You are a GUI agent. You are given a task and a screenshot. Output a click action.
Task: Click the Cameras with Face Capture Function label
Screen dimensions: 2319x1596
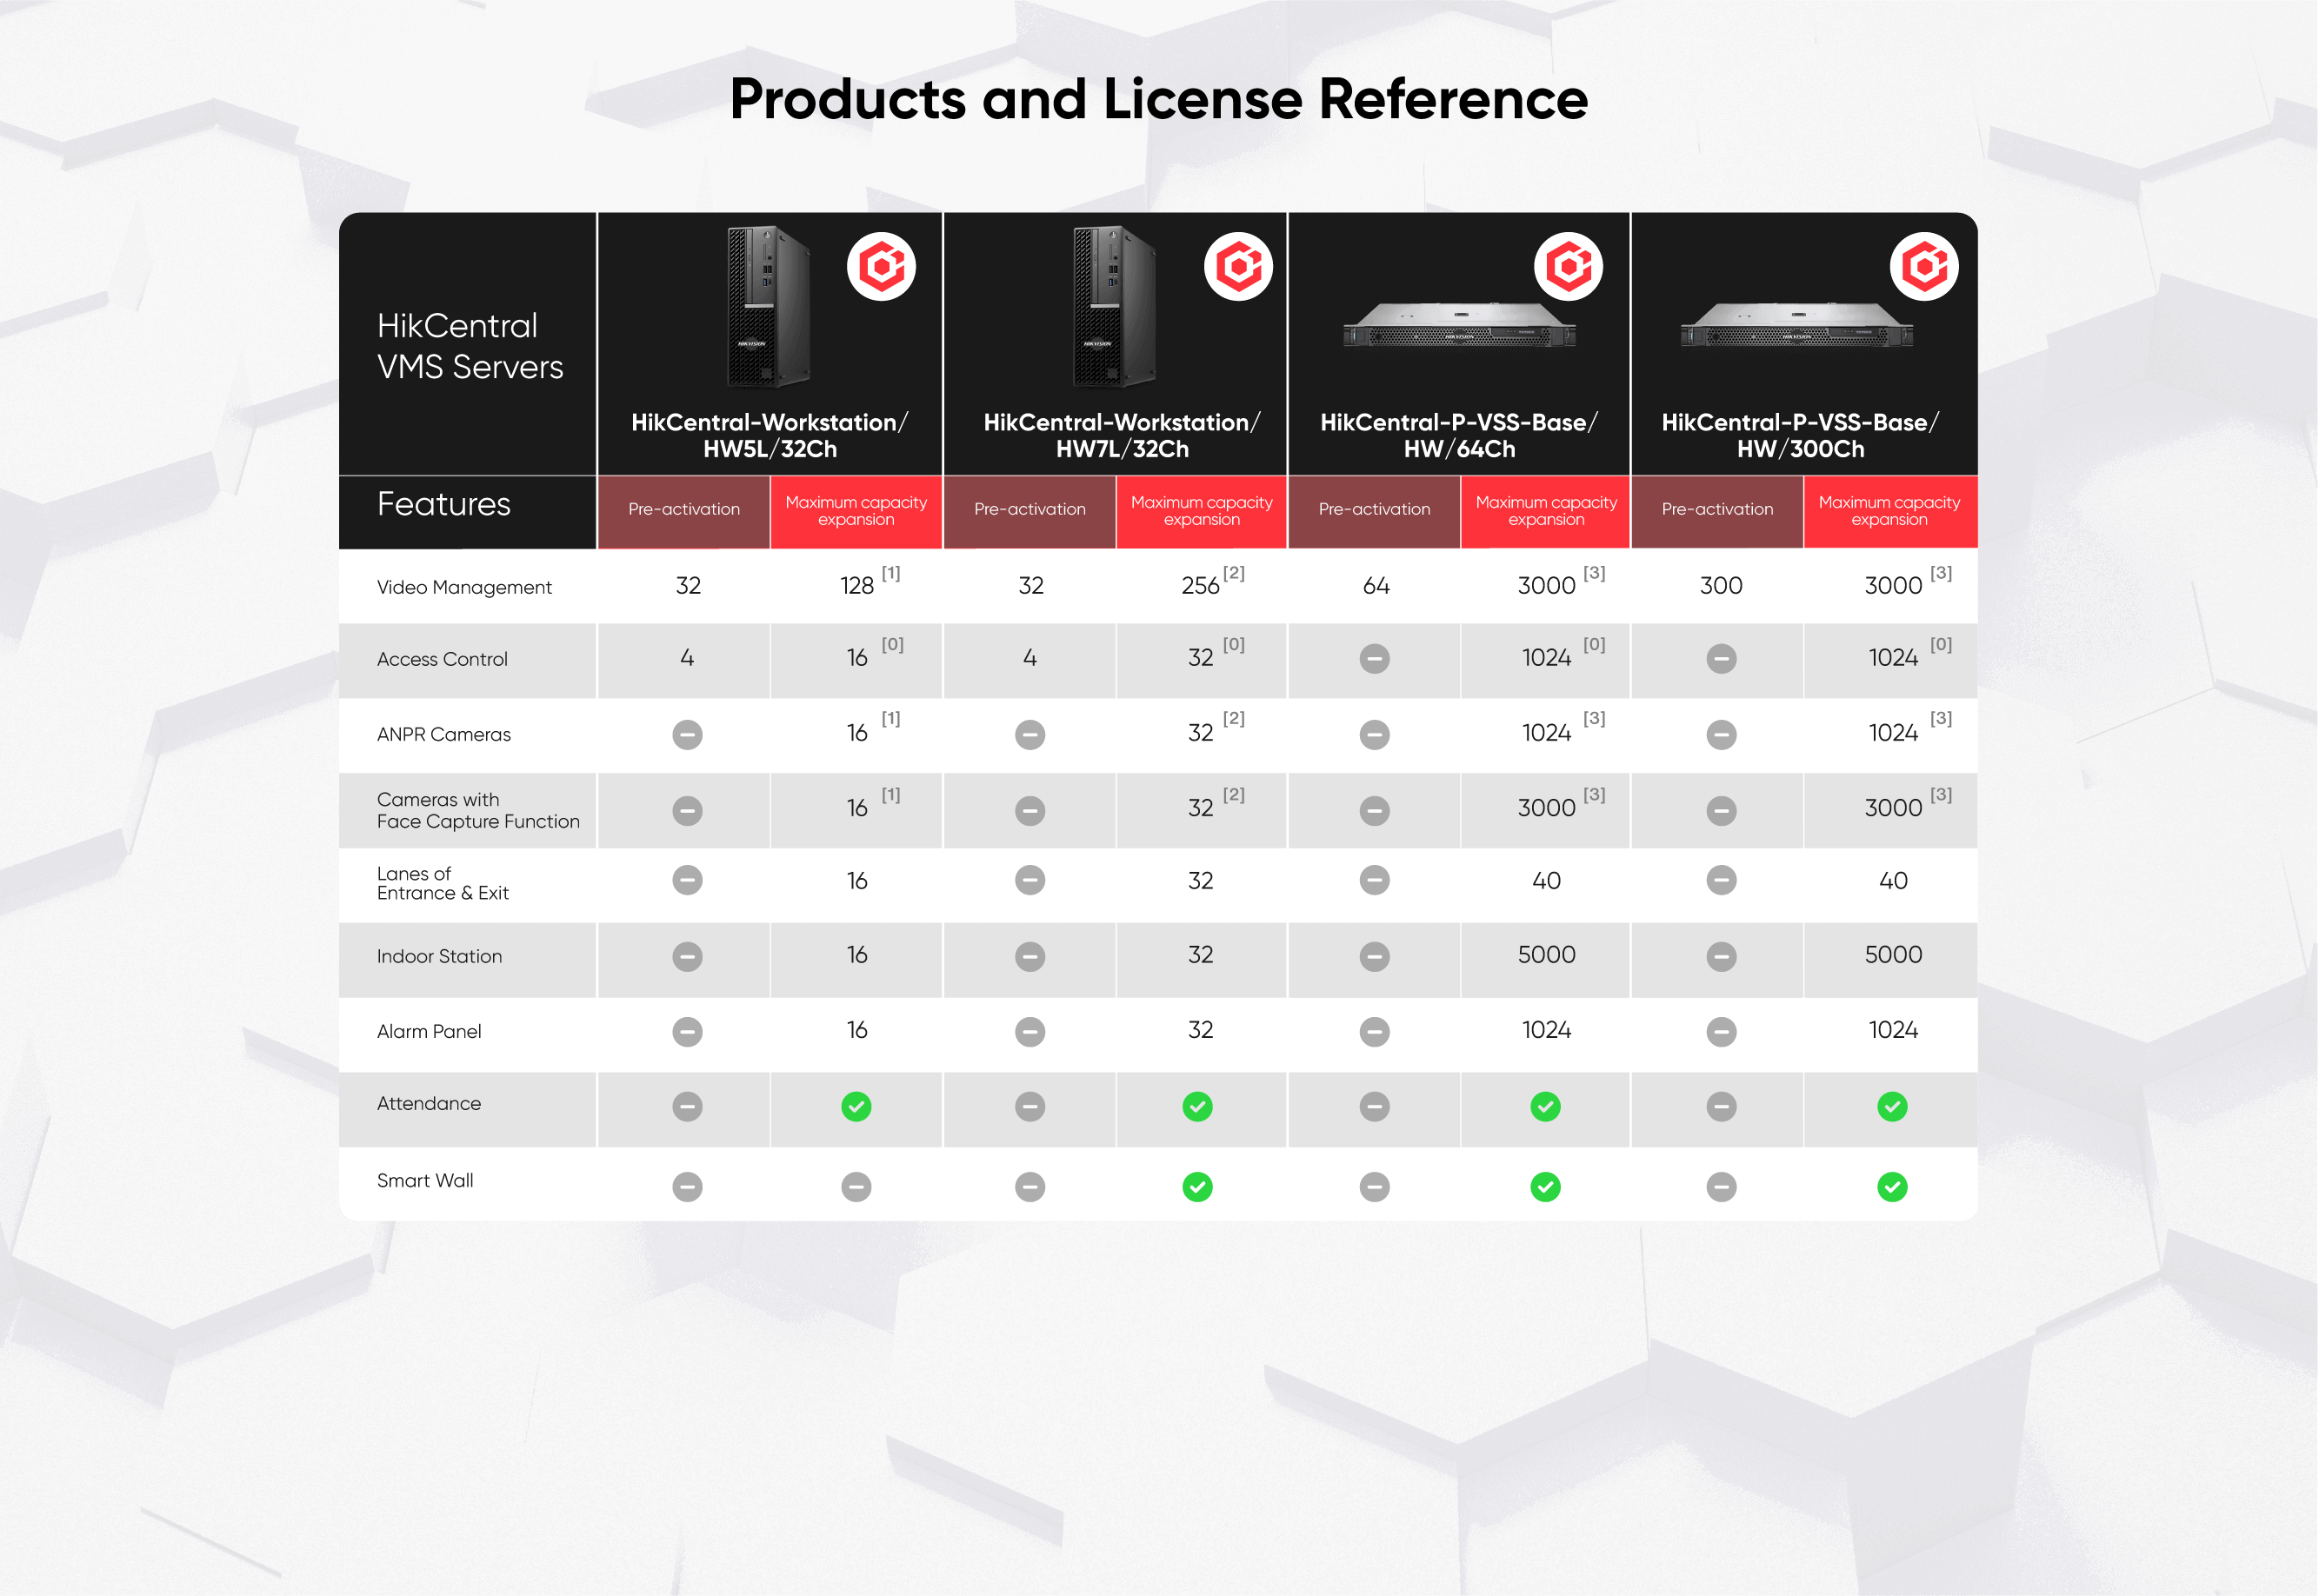(478, 810)
